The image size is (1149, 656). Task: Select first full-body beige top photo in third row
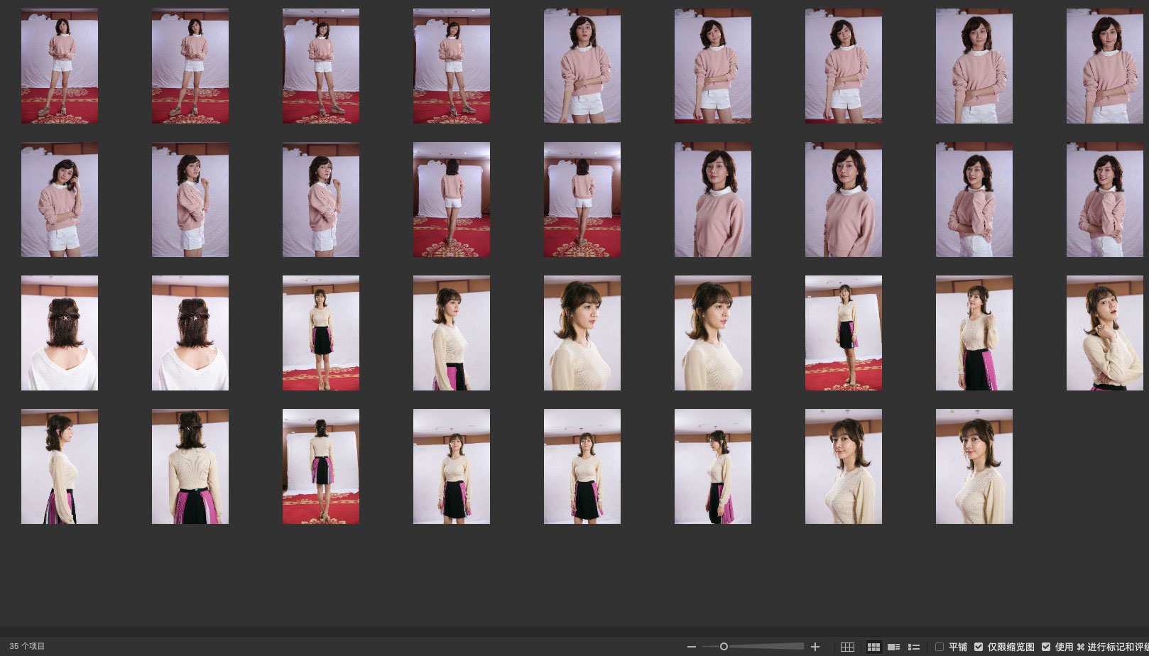(x=321, y=333)
